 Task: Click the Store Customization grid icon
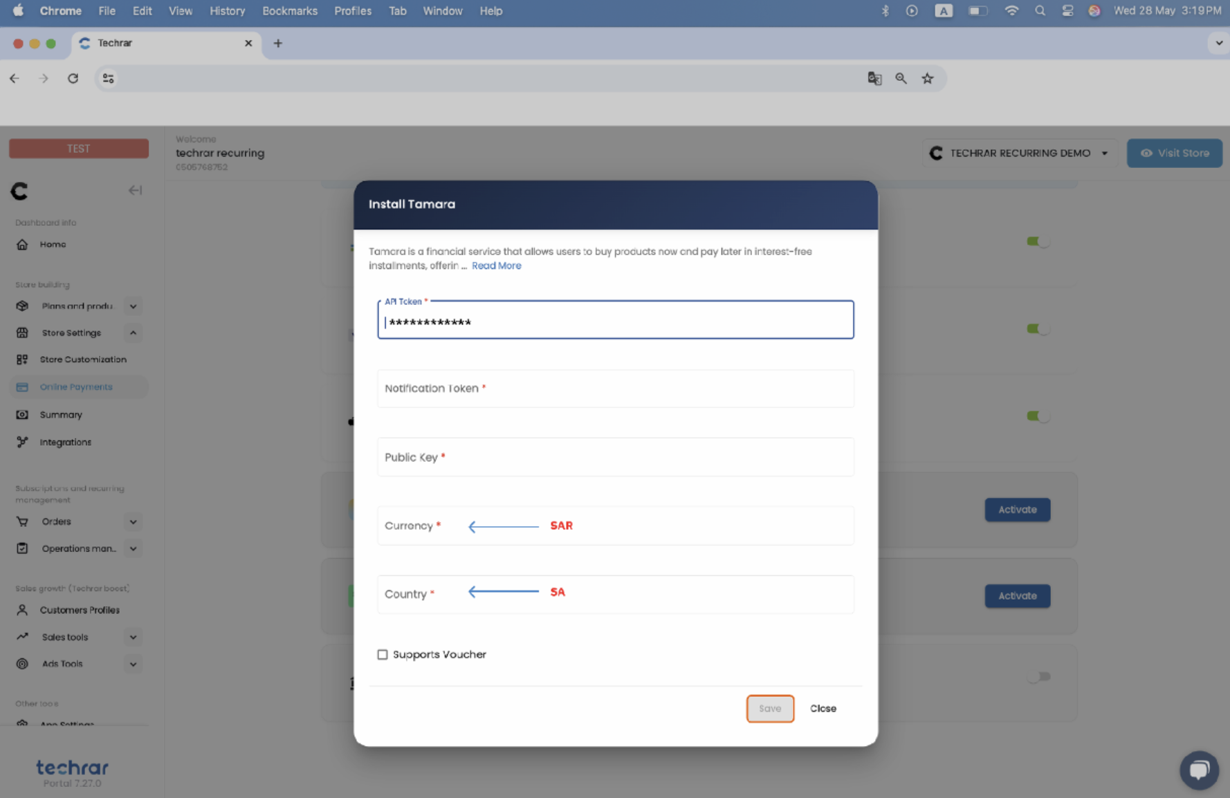(22, 360)
